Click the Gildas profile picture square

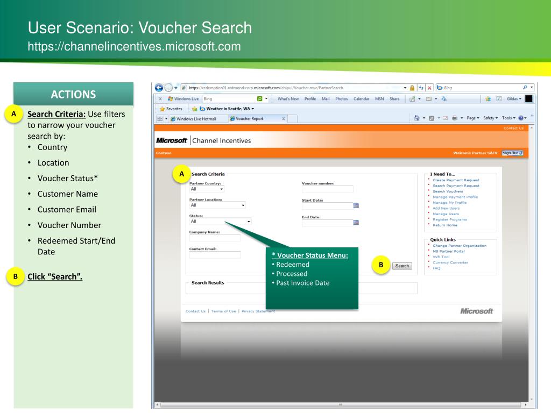click(529, 99)
